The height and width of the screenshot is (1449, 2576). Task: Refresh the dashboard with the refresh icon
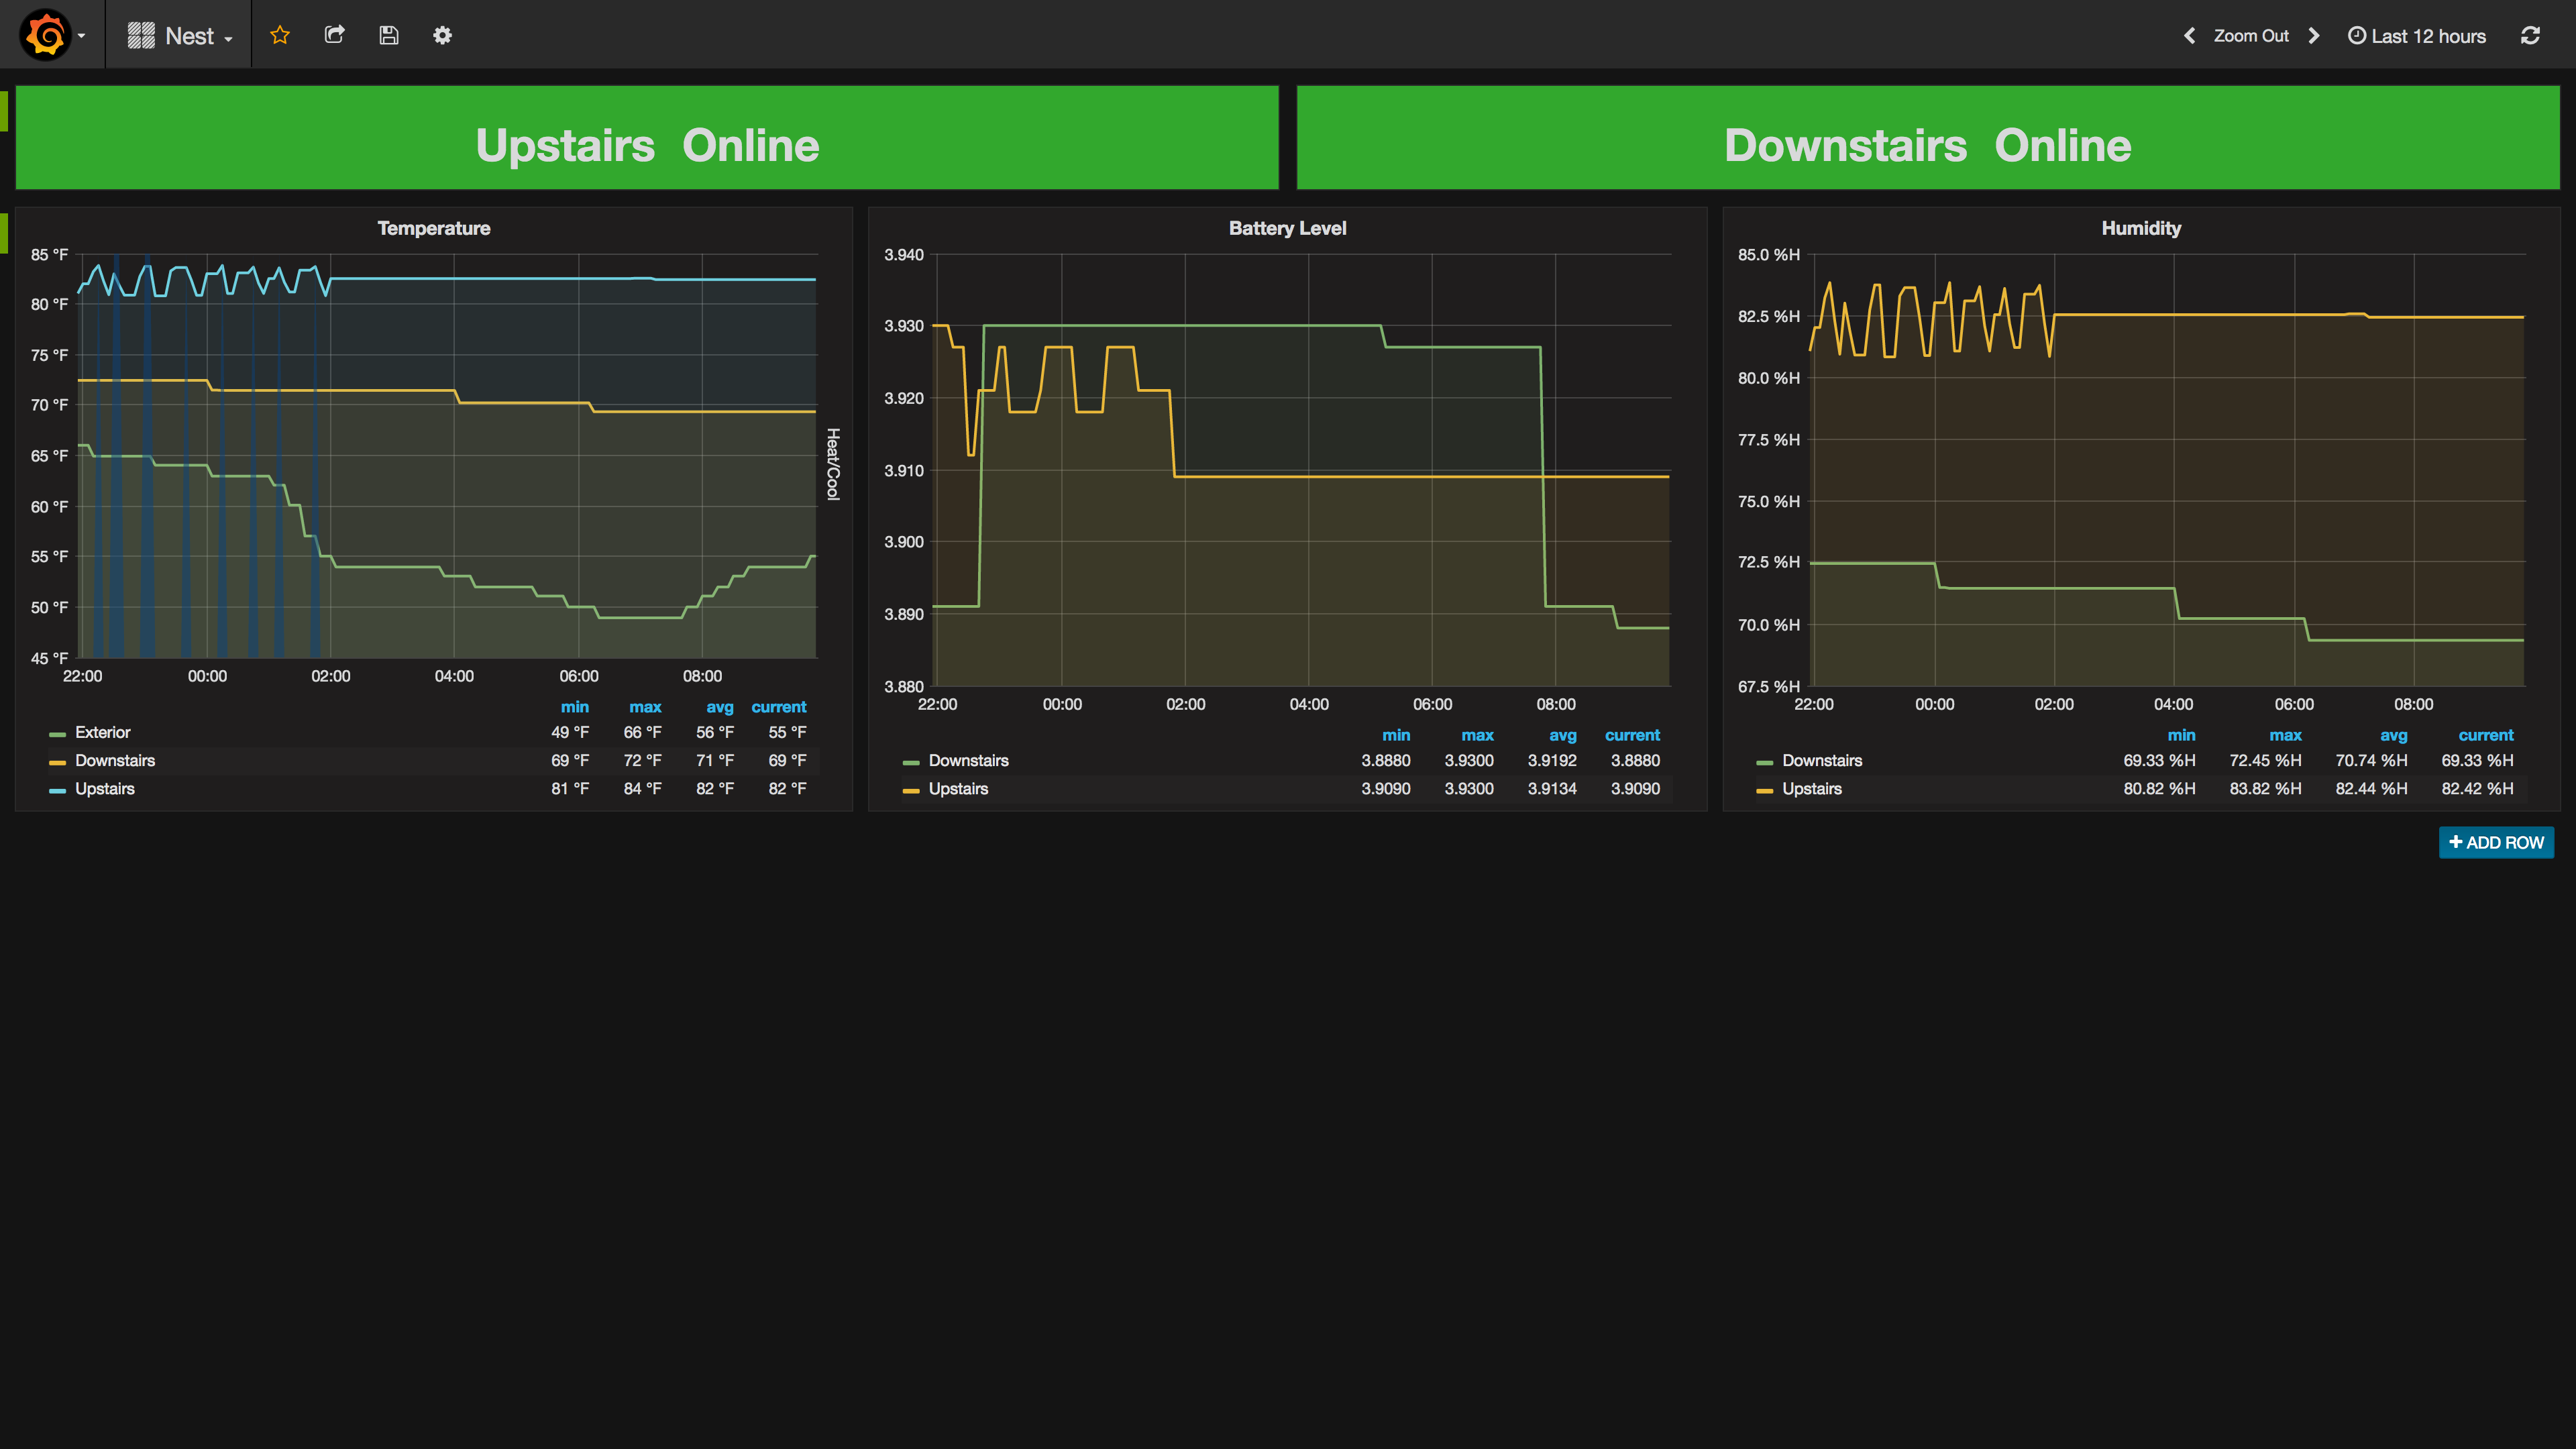coord(2530,36)
